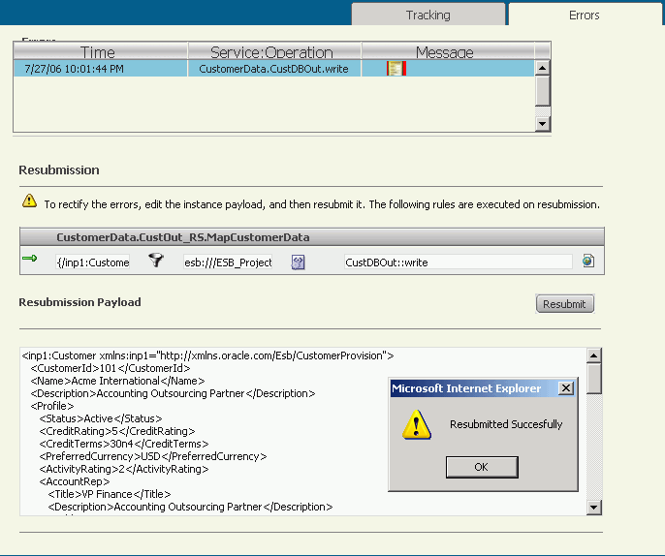Click the Name Acme International payload line
Image resolution: width=665 pixels, height=556 pixels.
coord(117,381)
